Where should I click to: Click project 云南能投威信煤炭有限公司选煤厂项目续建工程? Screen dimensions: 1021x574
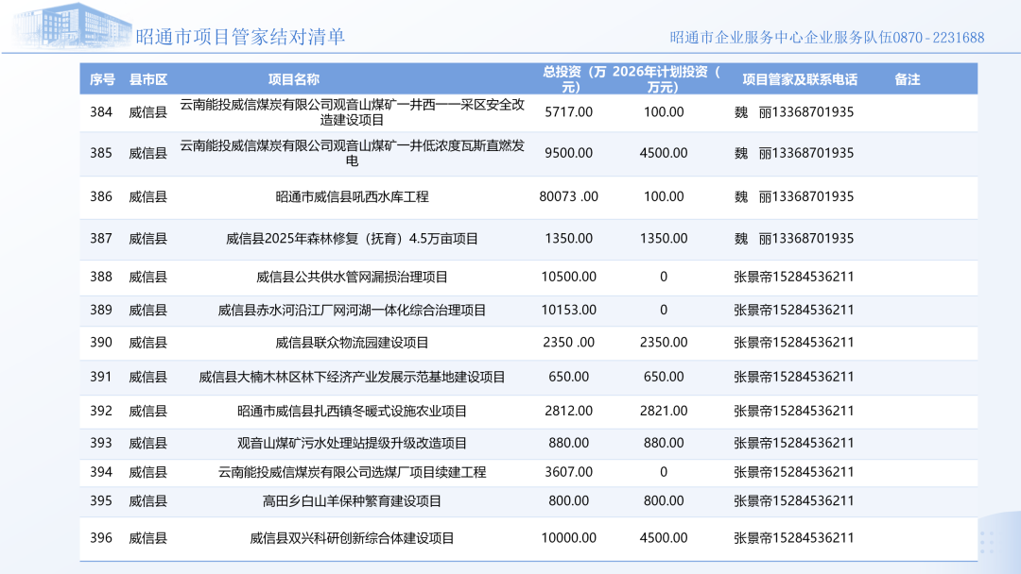(x=353, y=473)
